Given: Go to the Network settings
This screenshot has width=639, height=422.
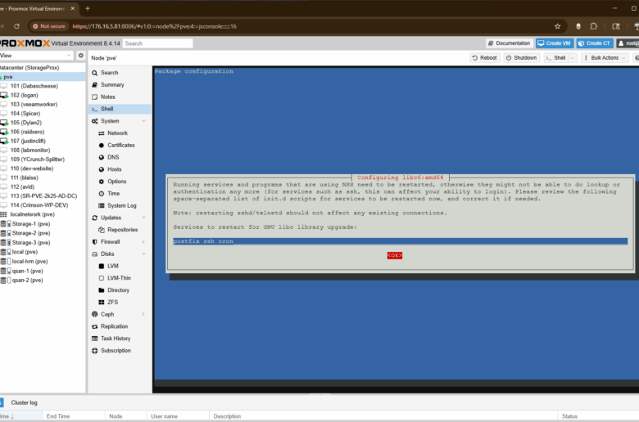Looking at the screenshot, I should coord(117,132).
